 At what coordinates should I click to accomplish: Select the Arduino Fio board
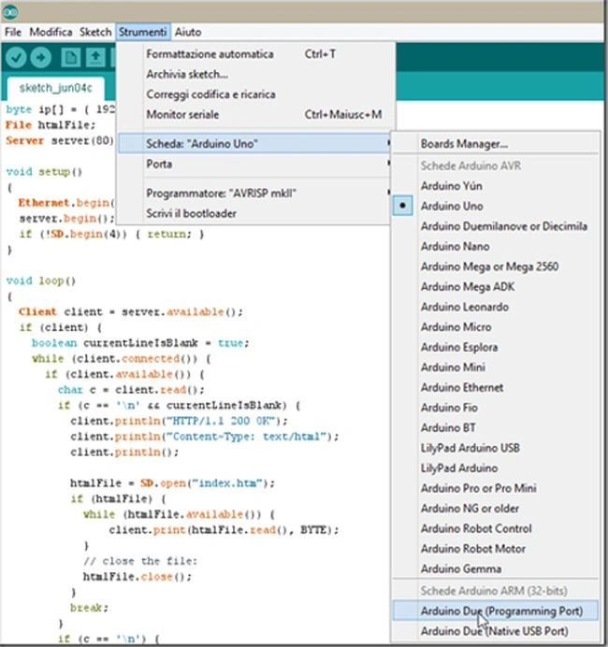coord(496,408)
